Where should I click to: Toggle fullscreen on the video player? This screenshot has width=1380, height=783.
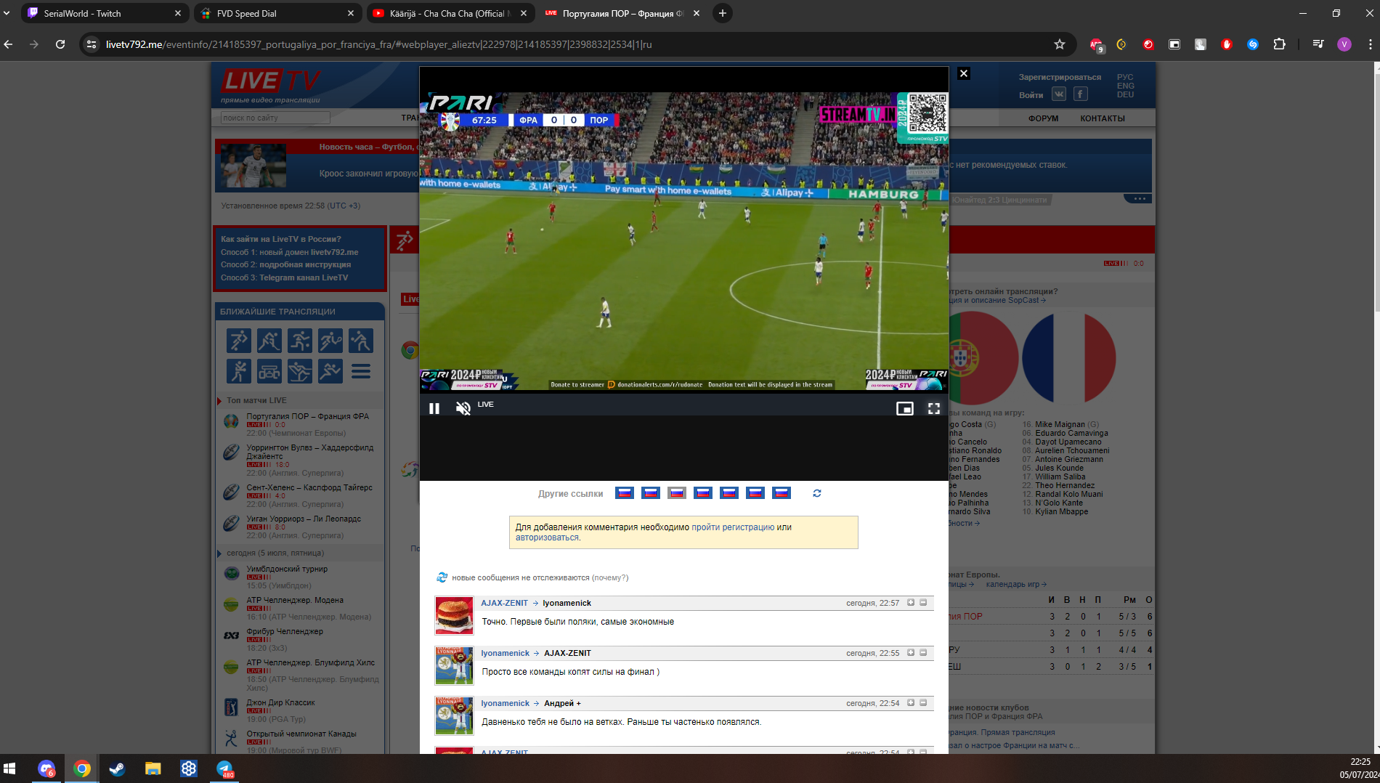[x=934, y=409]
